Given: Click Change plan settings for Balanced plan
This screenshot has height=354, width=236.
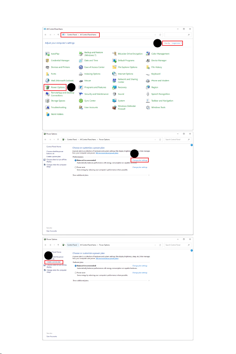Looking at the screenshot, I should point(140,160).
